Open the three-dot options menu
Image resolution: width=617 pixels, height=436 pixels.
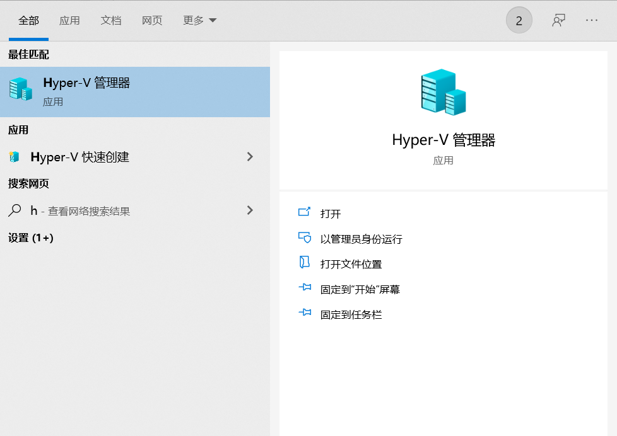pyautogui.click(x=591, y=20)
